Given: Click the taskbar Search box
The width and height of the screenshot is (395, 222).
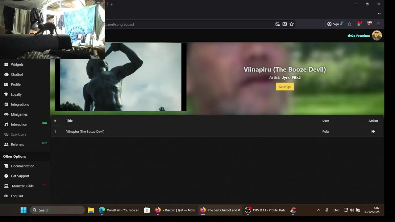Looking at the screenshot, I should pos(57,210).
